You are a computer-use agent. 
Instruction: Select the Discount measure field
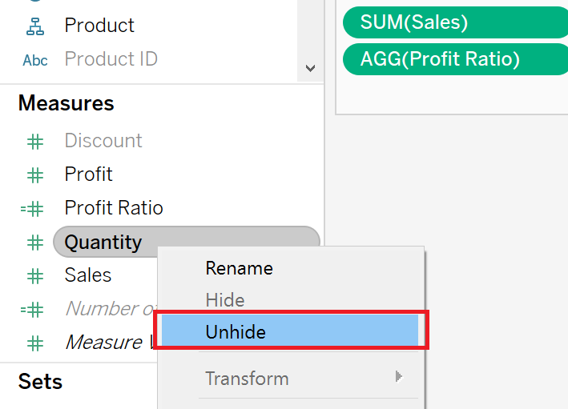click(103, 141)
